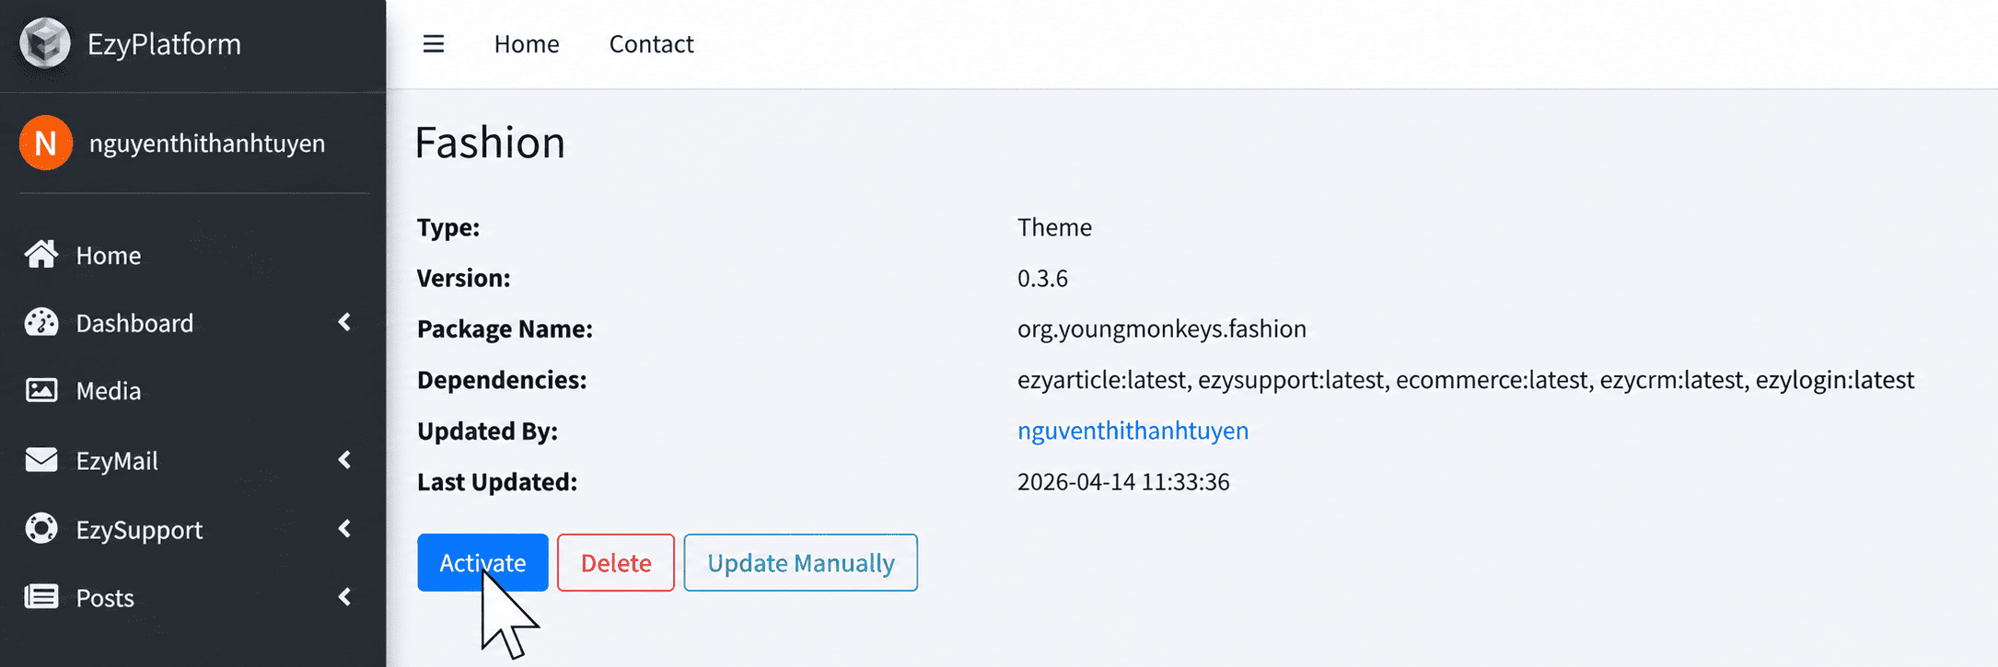
Task: Click the Last Updated: field label
Action: (x=497, y=481)
